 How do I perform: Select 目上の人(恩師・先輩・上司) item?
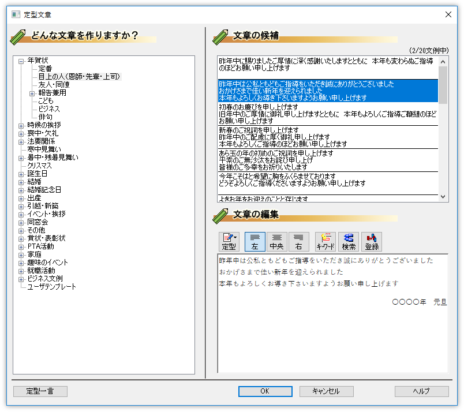click(79, 77)
